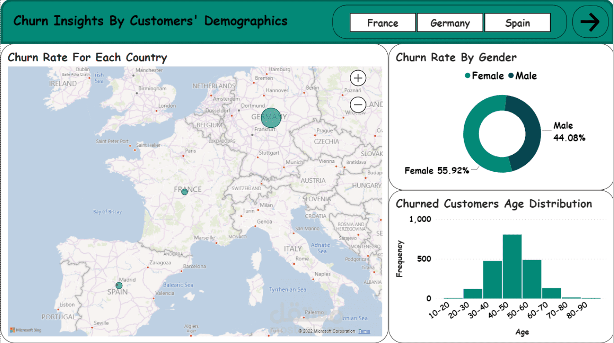614x343 pixels.
Task: Filter dashboard by France slicer
Action: (x=382, y=23)
